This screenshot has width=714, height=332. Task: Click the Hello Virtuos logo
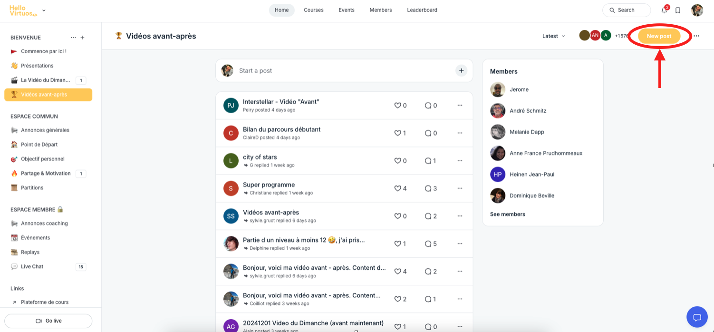tap(23, 10)
